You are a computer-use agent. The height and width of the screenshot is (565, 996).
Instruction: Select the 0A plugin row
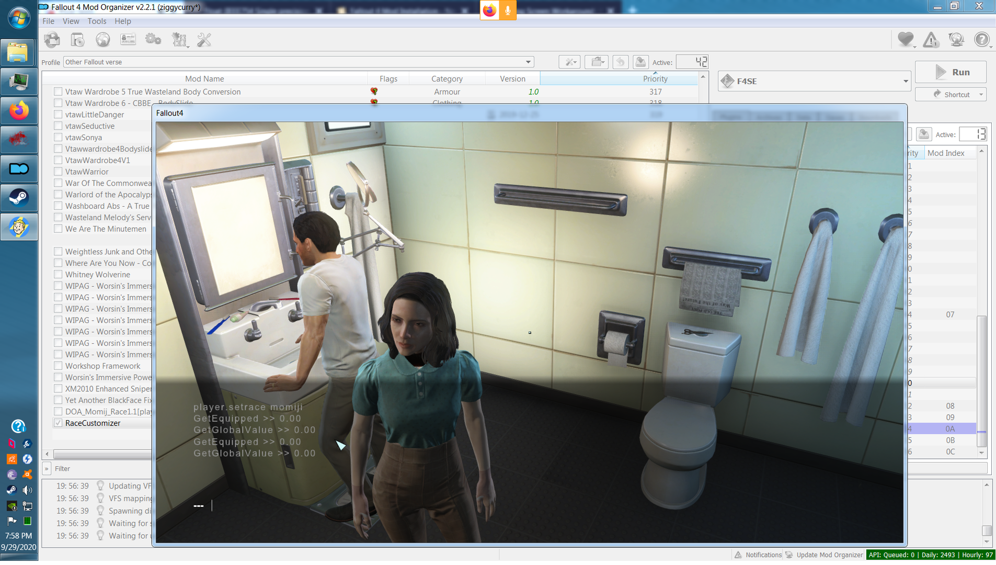point(941,429)
